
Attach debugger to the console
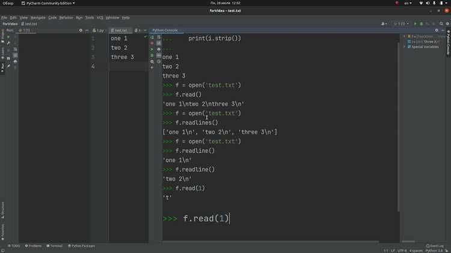pyautogui.click(x=152, y=55)
